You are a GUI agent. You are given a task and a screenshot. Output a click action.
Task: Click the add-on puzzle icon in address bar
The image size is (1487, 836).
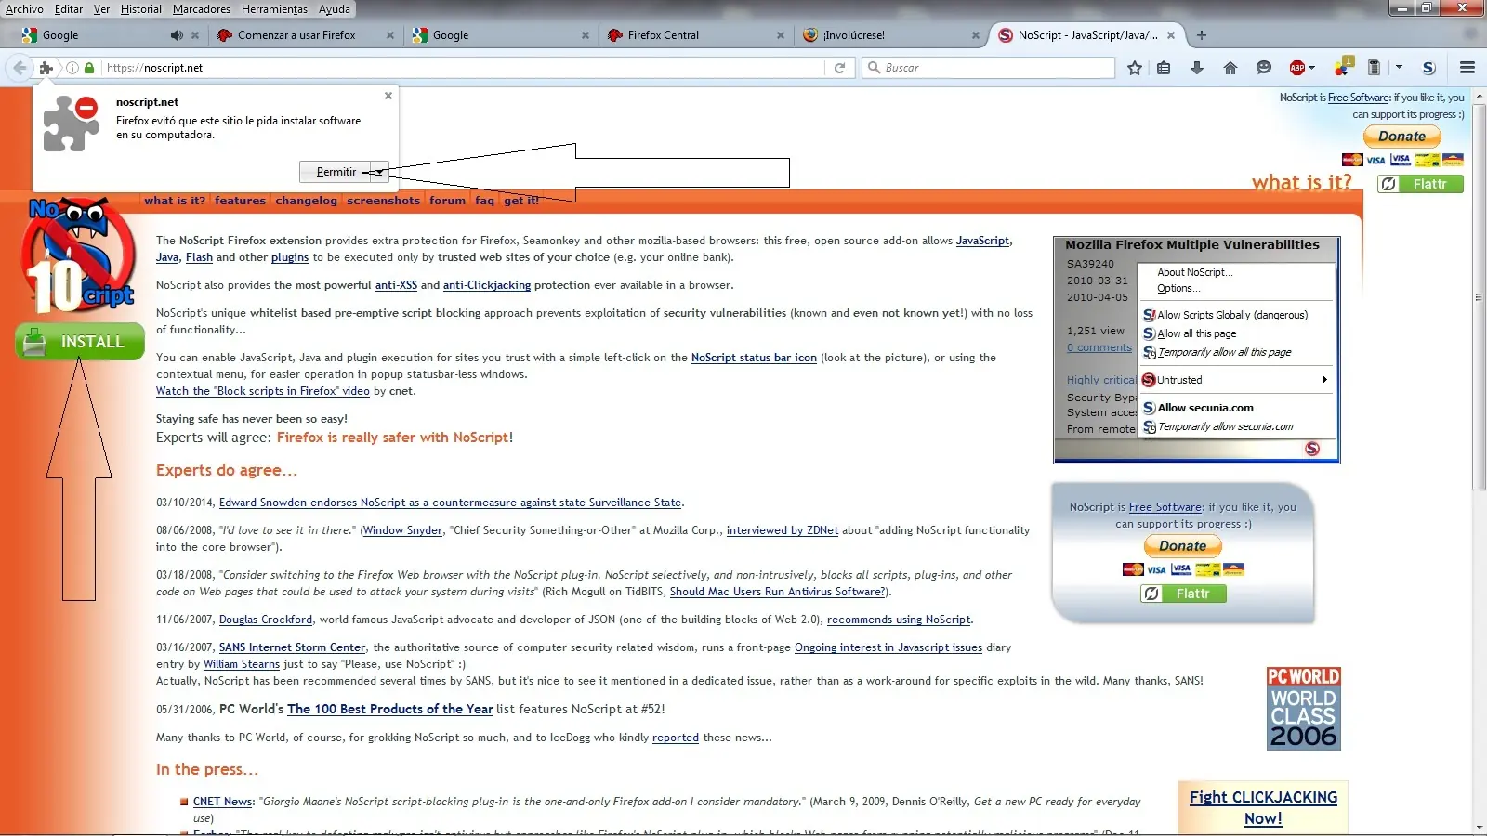coord(46,68)
